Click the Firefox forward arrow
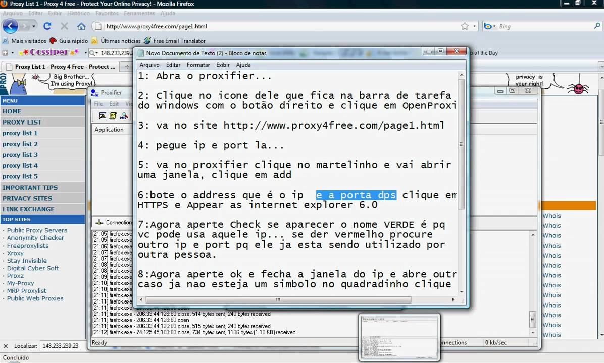 [25, 26]
